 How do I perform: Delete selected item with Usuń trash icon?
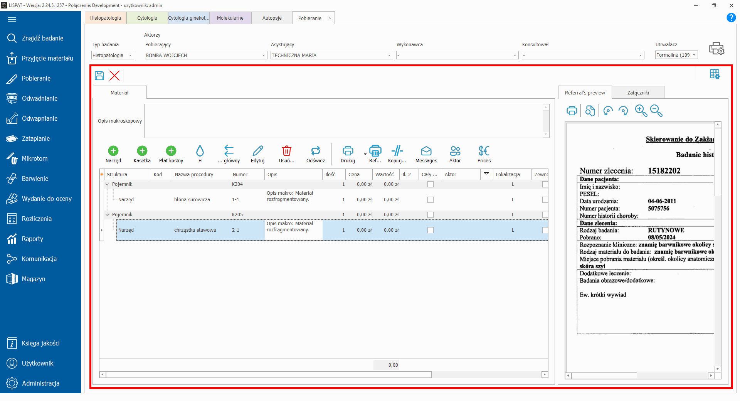tap(286, 151)
